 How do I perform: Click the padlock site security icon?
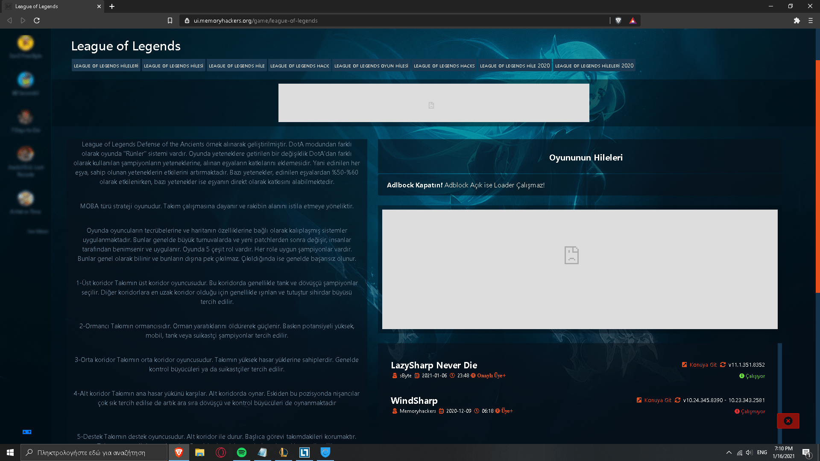pyautogui.click(x=187, y=20)
